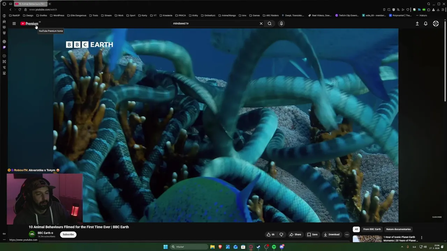The height and width of the screenshot is (251, 447).
Task: Open the Design bookmarks folder
Action: pos(28,15)
